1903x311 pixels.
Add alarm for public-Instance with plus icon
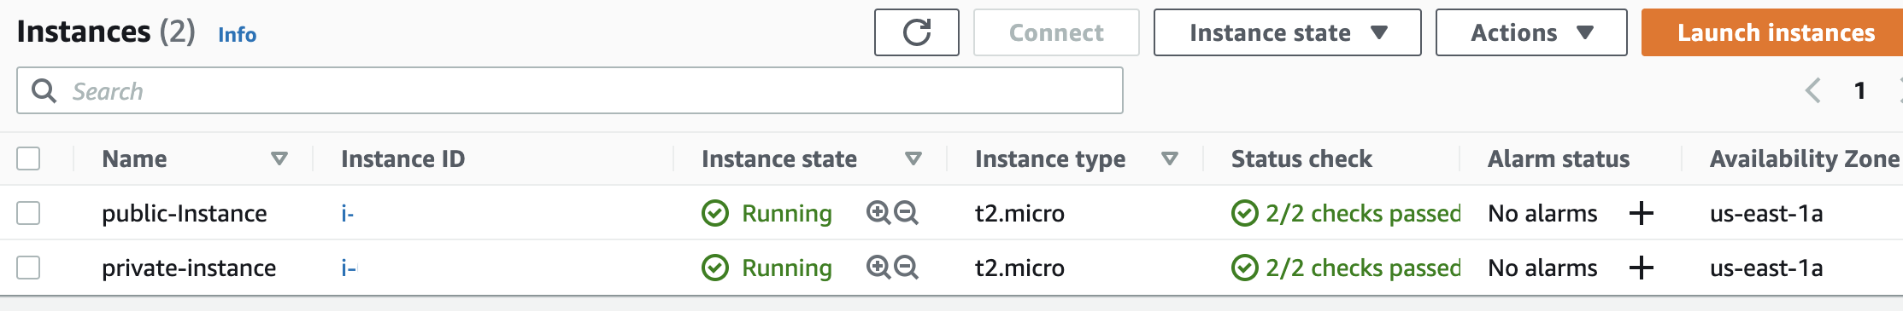click(1641, 213)
